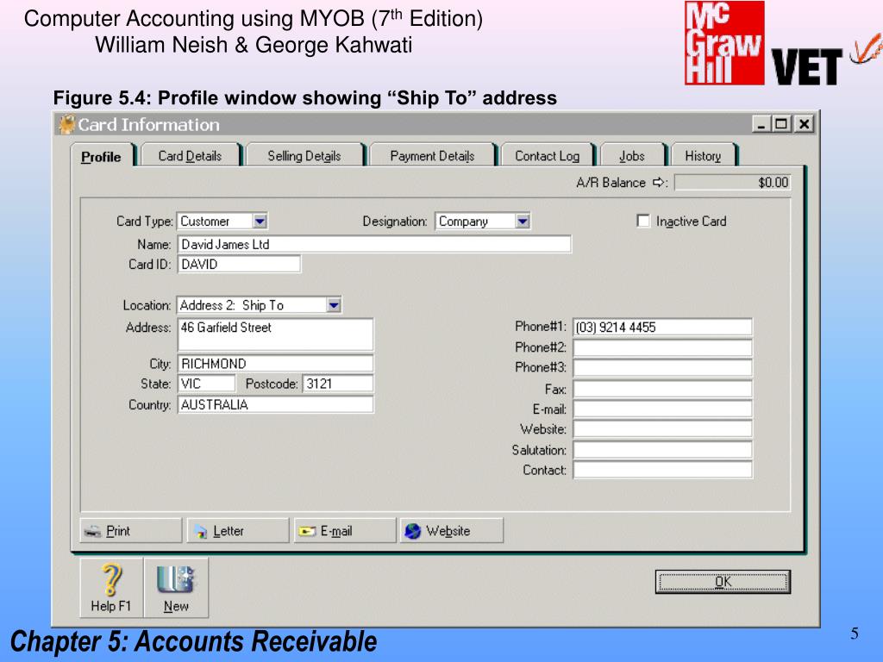The image size is (883, 662).
Task: Click the E-mail button
Action: point(345,531)
